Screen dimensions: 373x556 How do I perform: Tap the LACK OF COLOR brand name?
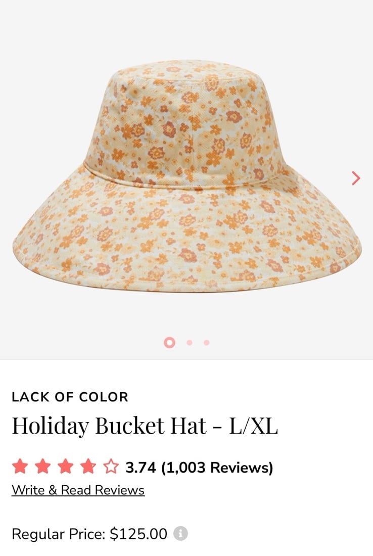(70, 397)
